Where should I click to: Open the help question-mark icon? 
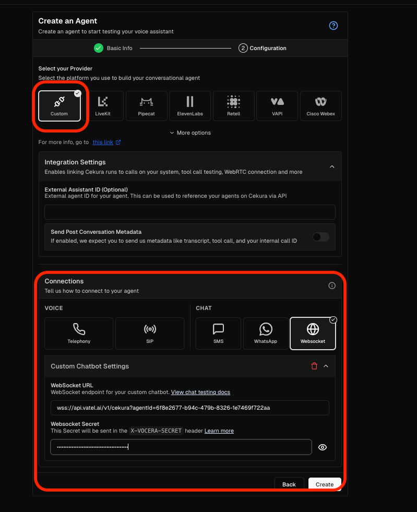pos(333,26)
